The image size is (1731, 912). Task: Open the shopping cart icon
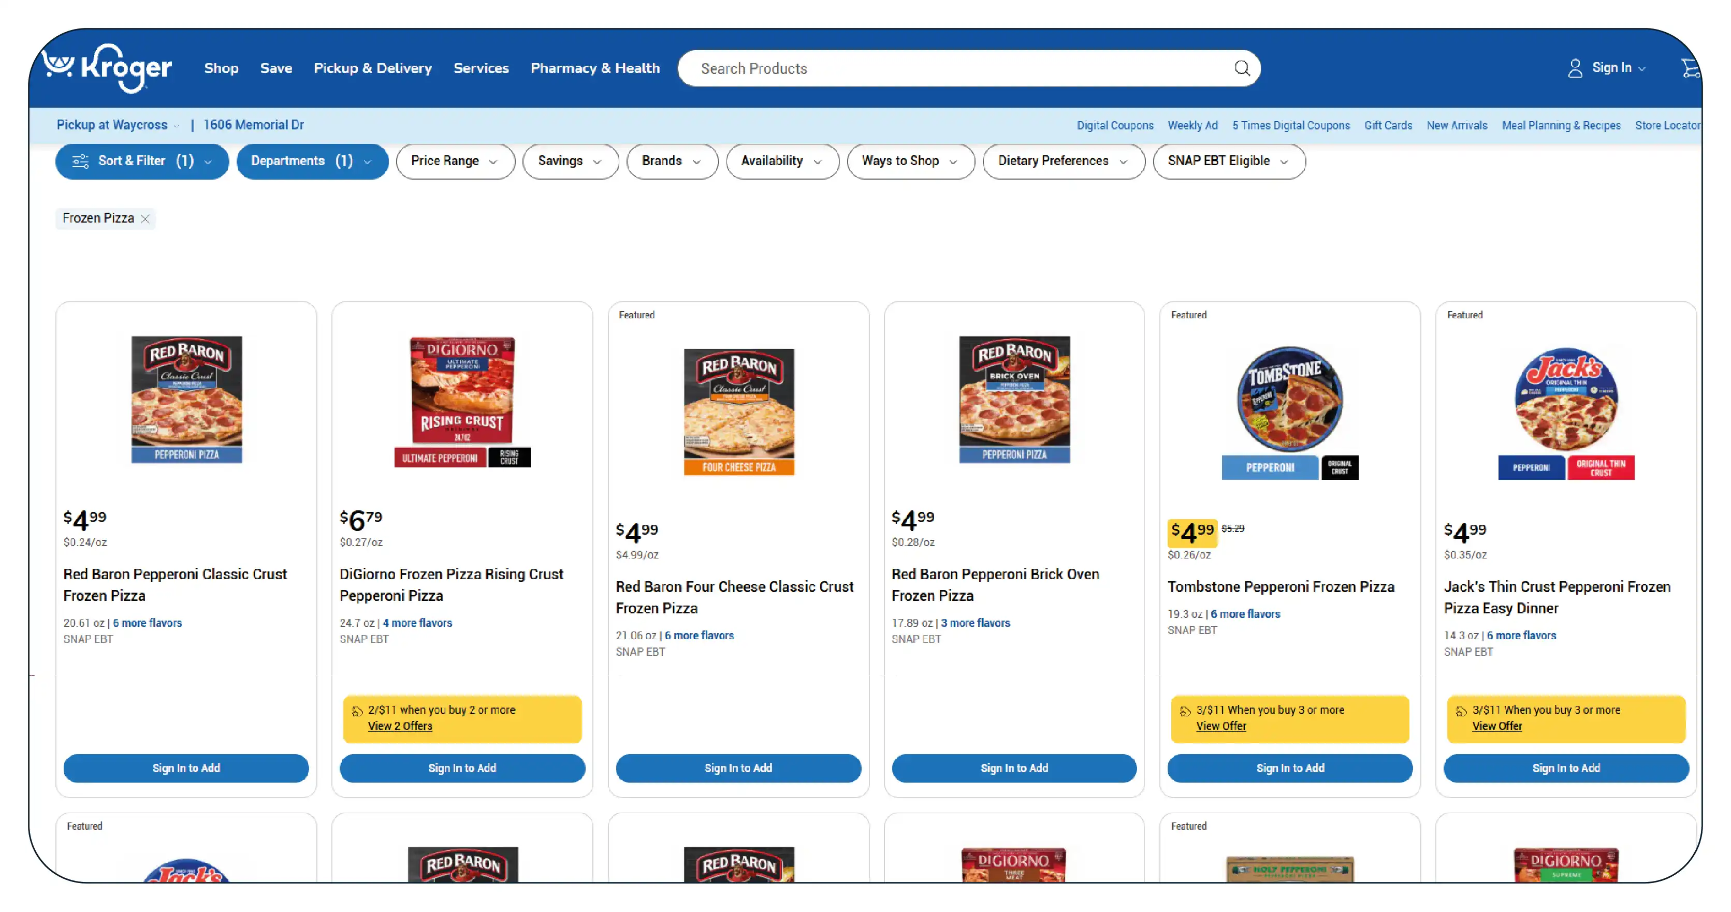1690,68
